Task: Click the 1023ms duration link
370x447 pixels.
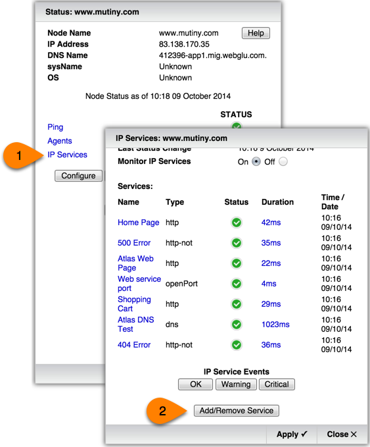Action: click(x=275, y=325)
